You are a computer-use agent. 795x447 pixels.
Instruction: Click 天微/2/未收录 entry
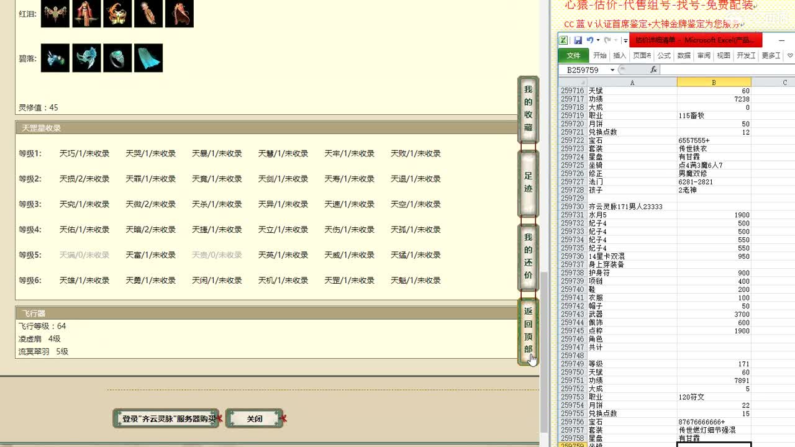coord(151,204)
